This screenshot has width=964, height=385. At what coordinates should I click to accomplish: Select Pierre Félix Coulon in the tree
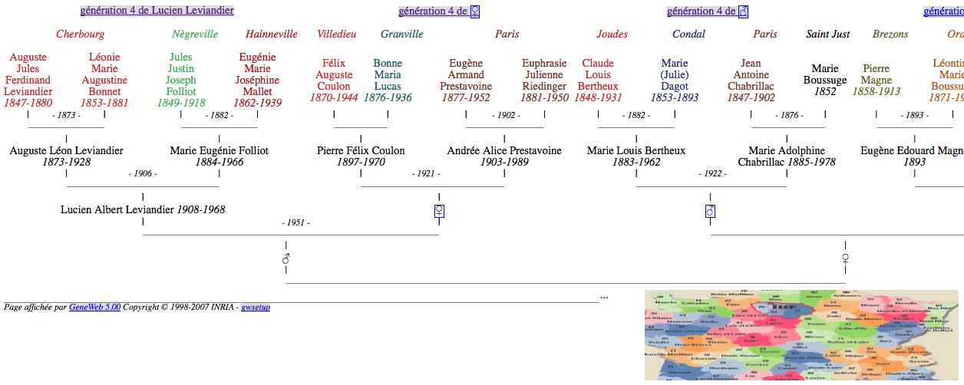361,151
